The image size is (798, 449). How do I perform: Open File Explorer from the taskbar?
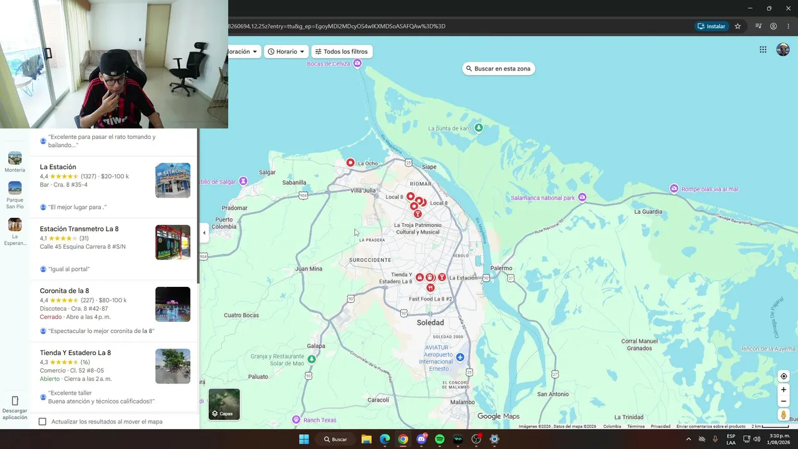[367, 439]
